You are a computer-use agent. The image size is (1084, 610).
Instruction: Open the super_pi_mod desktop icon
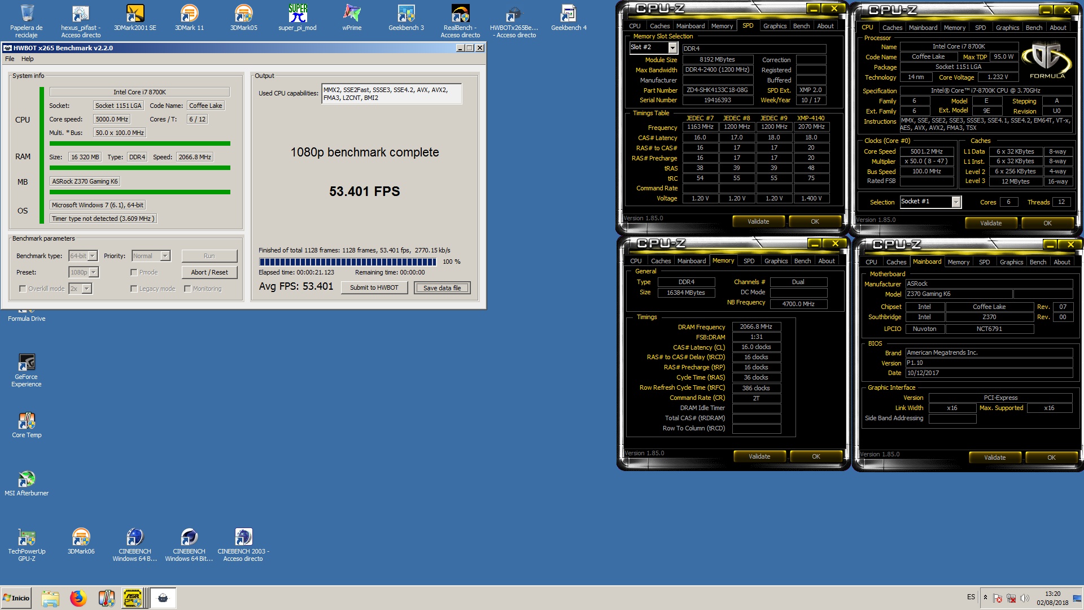tap(298, 18)
